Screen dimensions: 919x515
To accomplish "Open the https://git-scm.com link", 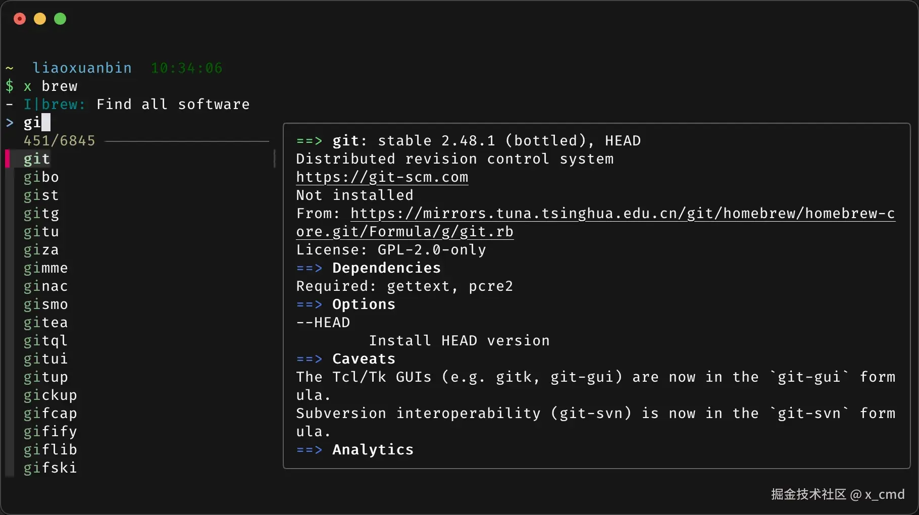I will pyautogui.click(x=381, y=177).
